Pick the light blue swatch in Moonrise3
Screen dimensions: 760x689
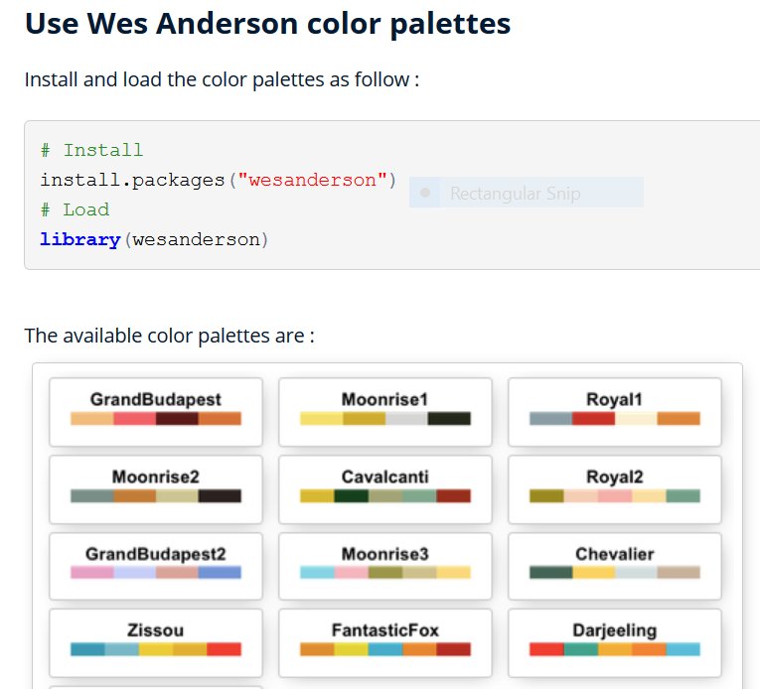(x=318, y=572)
